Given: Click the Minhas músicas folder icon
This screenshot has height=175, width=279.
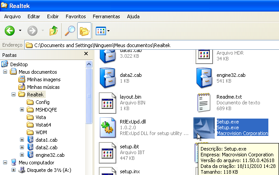Looking at the screenshot, I should pos(22,87).
